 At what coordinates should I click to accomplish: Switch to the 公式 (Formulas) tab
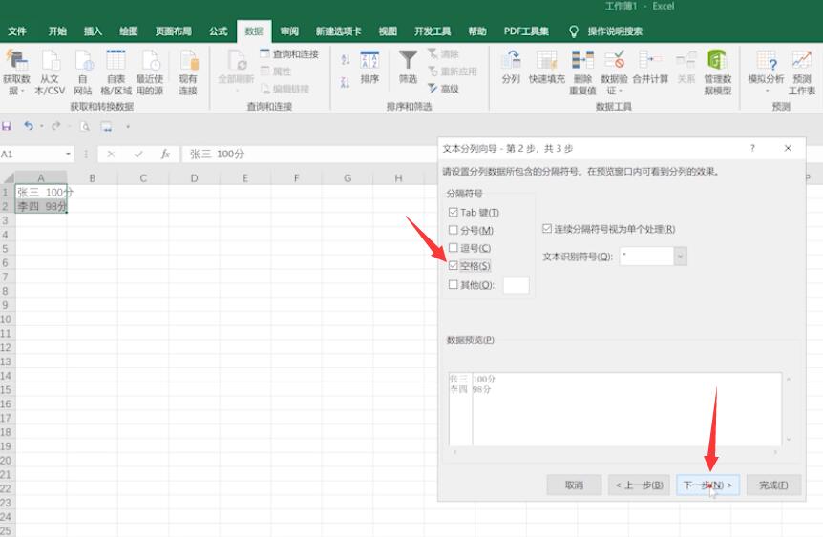click(x=218, y=31)
